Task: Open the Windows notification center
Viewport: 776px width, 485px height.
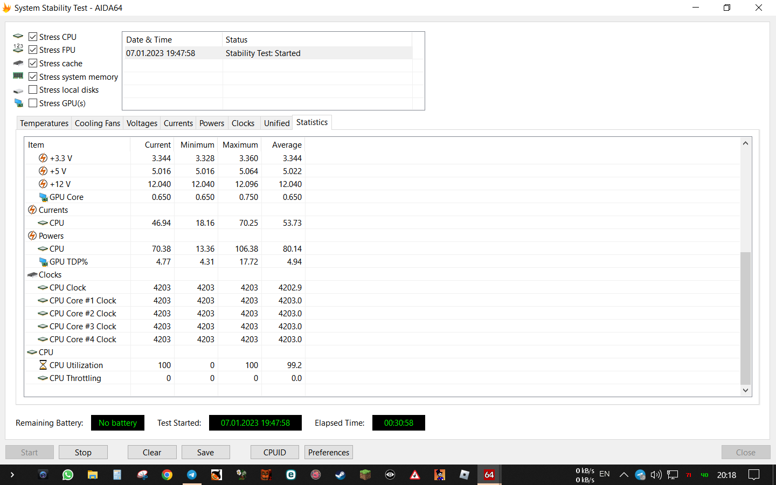Action: point(754,475)
